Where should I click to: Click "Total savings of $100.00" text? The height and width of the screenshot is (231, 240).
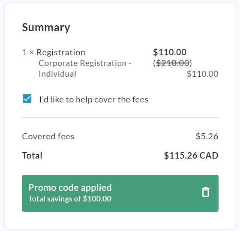coord(70,199)
